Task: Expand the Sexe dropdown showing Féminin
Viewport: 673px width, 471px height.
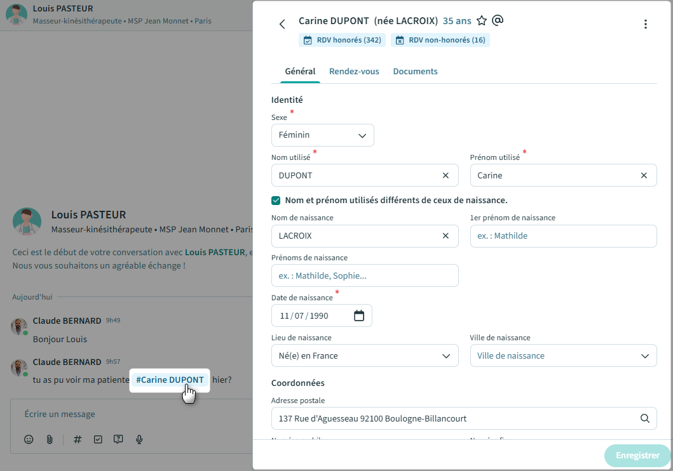Action: pyautogui.click(x=322, y=135)
